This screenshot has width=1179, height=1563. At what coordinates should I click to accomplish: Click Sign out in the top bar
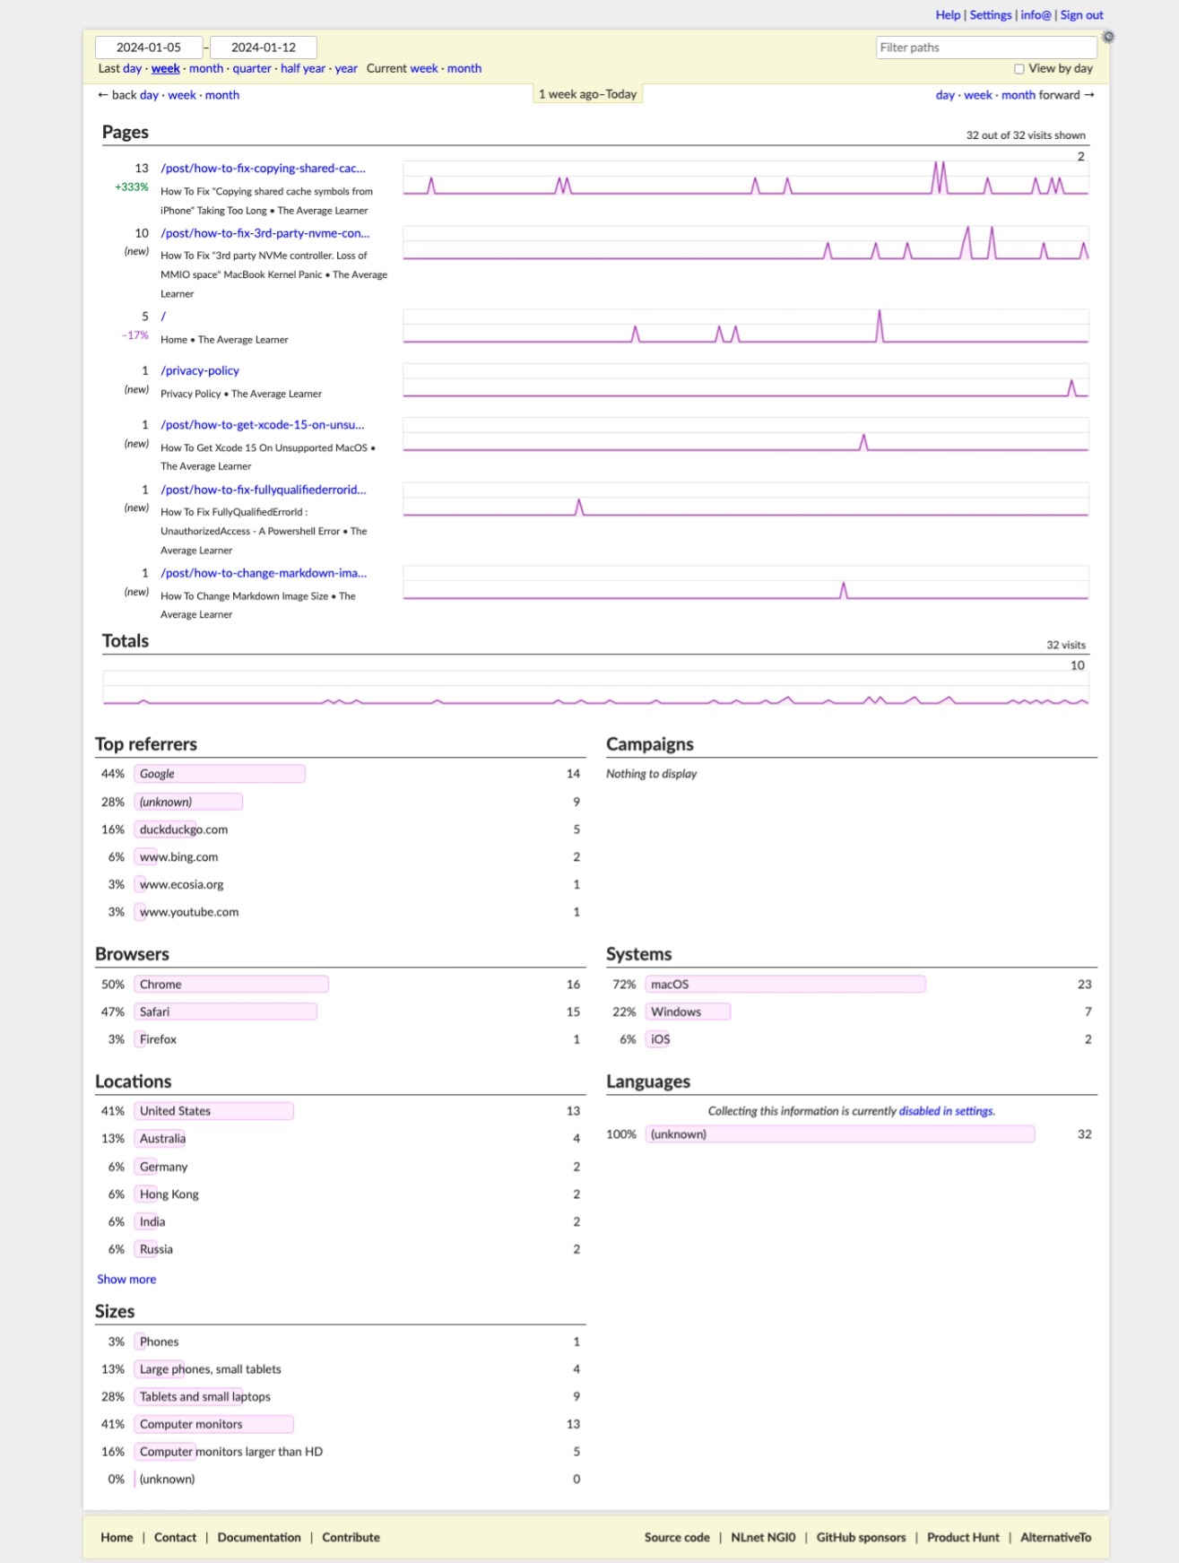[1081, 15]
